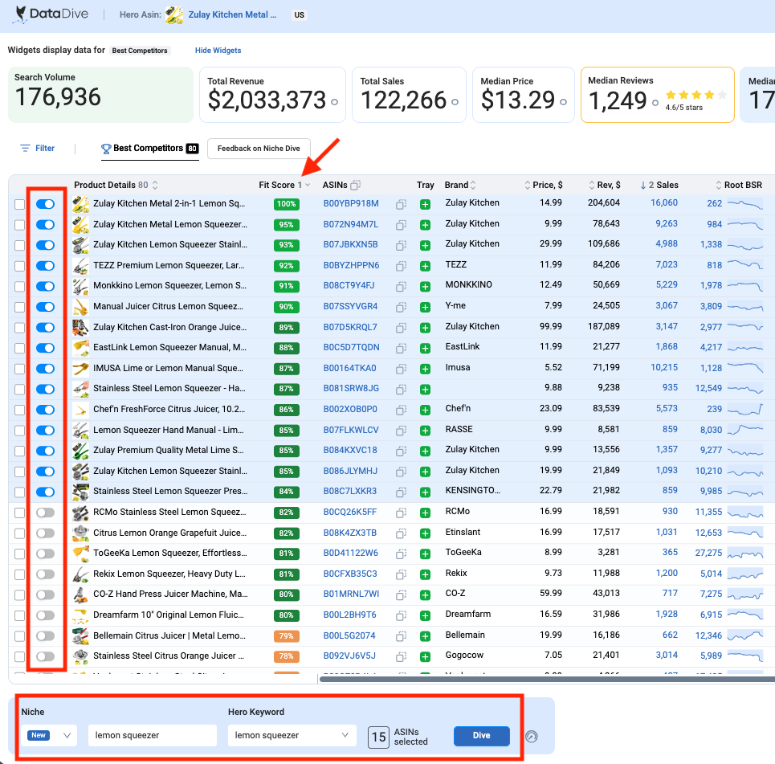
Task: Click the Search Volume widget card
Action: (101, 95)
